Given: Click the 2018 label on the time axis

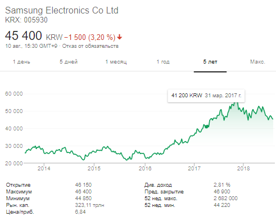Looking at the screenshot, I should coord(243,168).
